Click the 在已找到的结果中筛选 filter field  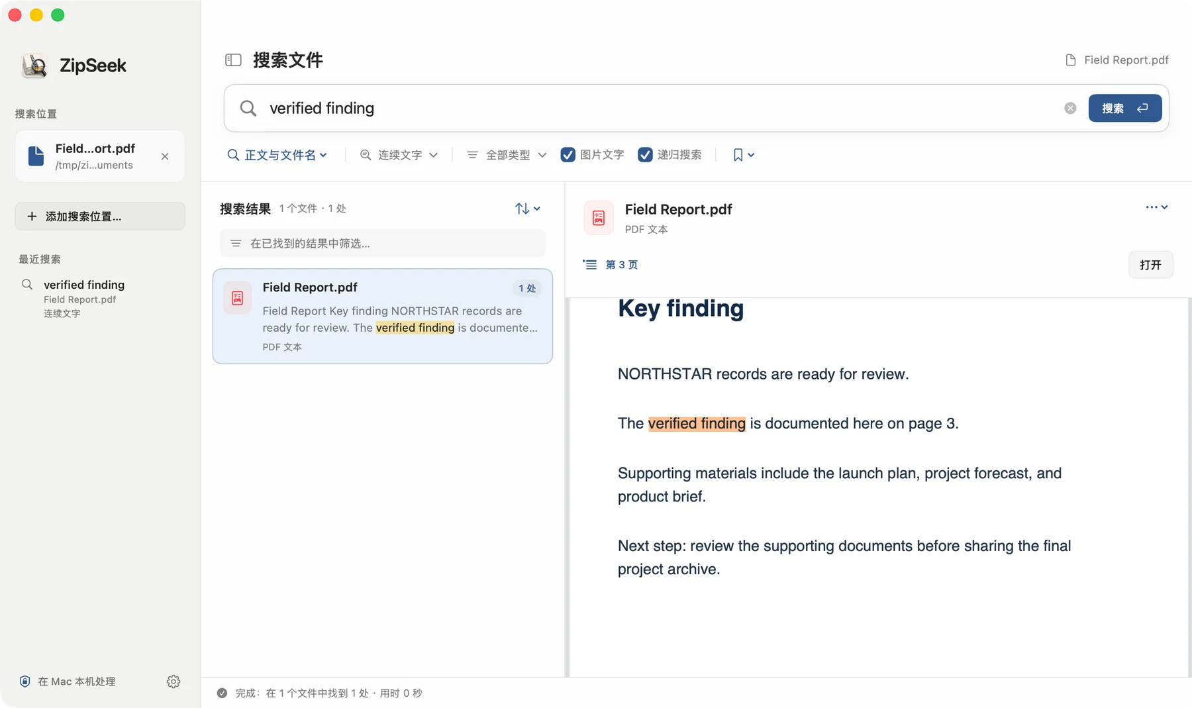click(x=383, y=243)
